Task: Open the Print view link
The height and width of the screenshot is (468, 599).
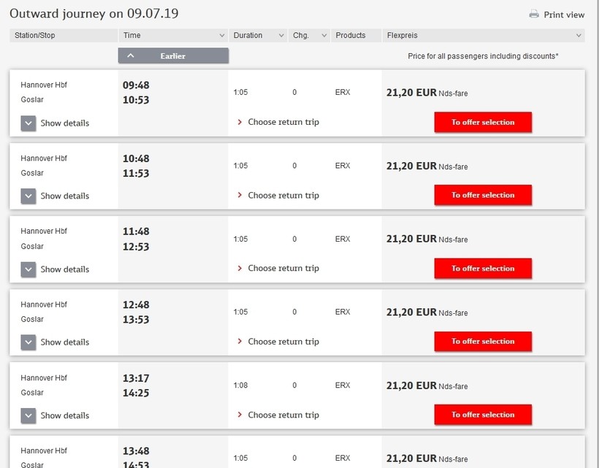Action: tap(564, 15)
